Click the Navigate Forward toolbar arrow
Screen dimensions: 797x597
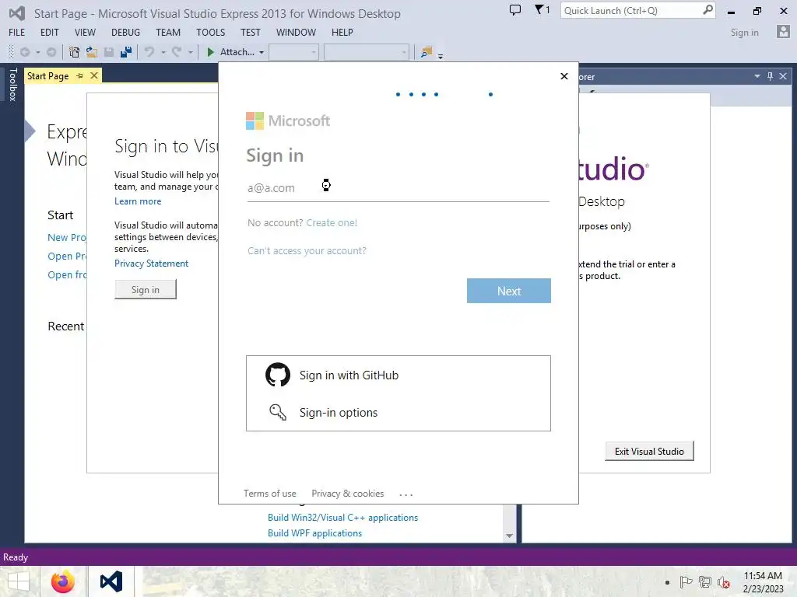[x=51, y=52]
